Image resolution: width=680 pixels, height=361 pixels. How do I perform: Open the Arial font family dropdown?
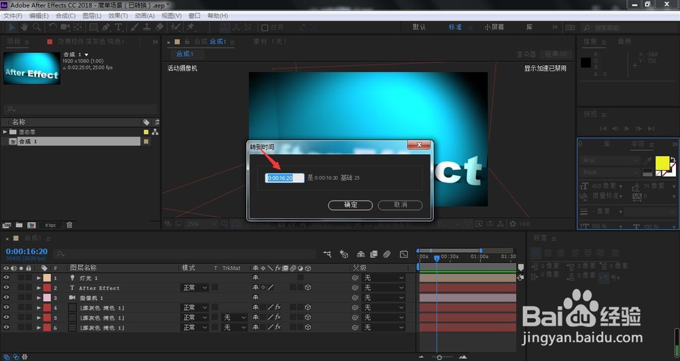tap(610, 160)
